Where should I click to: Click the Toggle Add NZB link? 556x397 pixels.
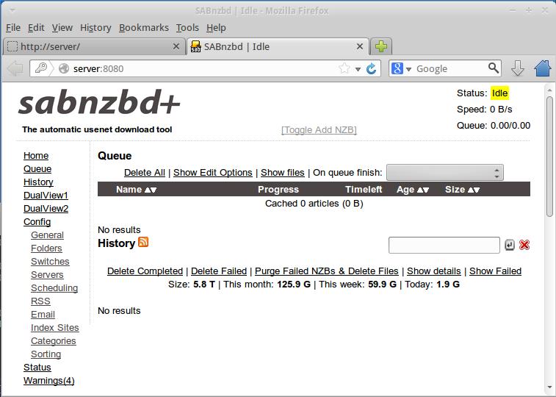tap(319, 130)
